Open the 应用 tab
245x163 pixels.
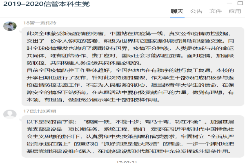click(x=235, y=11)
